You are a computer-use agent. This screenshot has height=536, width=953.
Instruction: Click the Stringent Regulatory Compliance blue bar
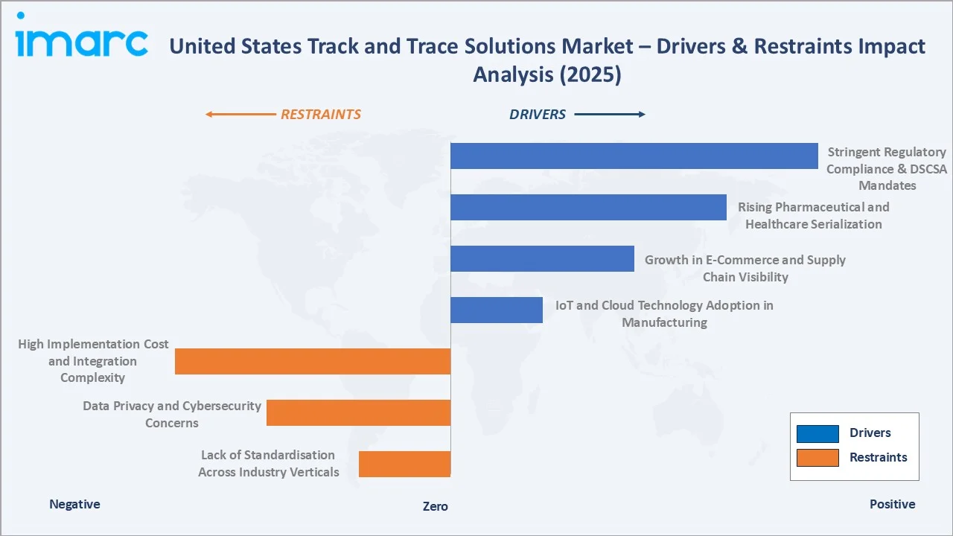point(634,156)
